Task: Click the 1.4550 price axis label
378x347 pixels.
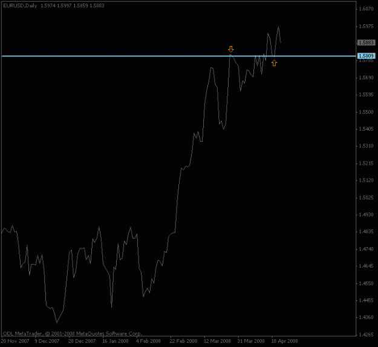Action: [366, 283]
